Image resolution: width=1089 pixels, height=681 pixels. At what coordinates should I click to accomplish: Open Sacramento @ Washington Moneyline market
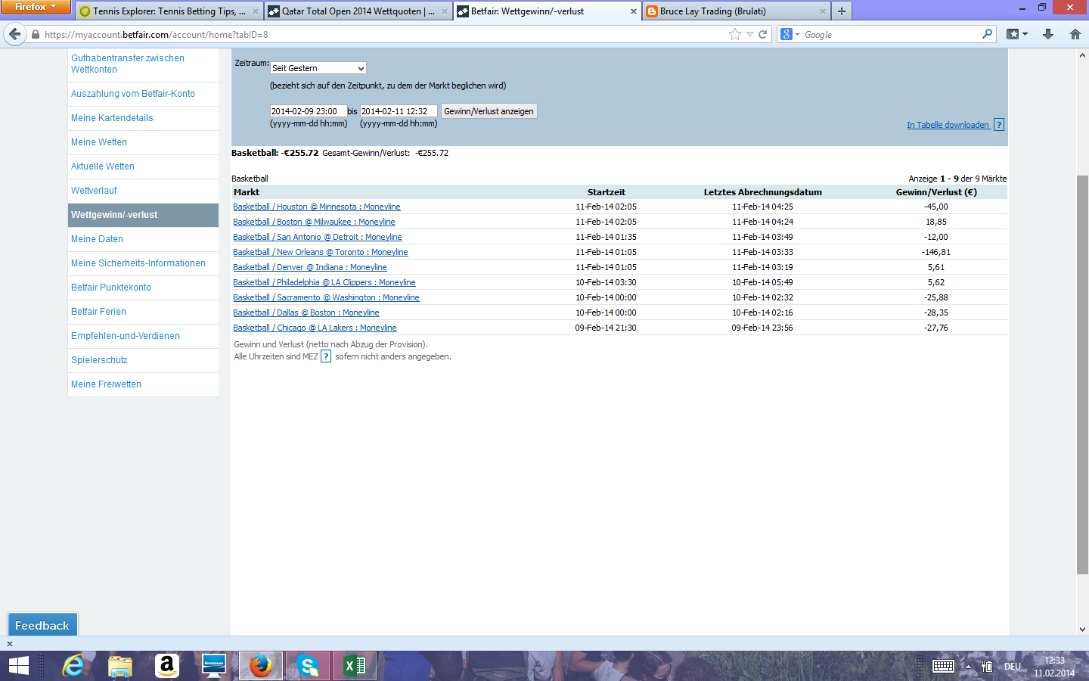(326, 297)
